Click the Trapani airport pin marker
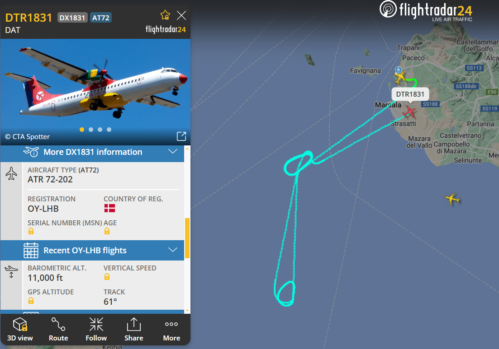Viewport: 499px width, 349px height. tap(398, 70)
